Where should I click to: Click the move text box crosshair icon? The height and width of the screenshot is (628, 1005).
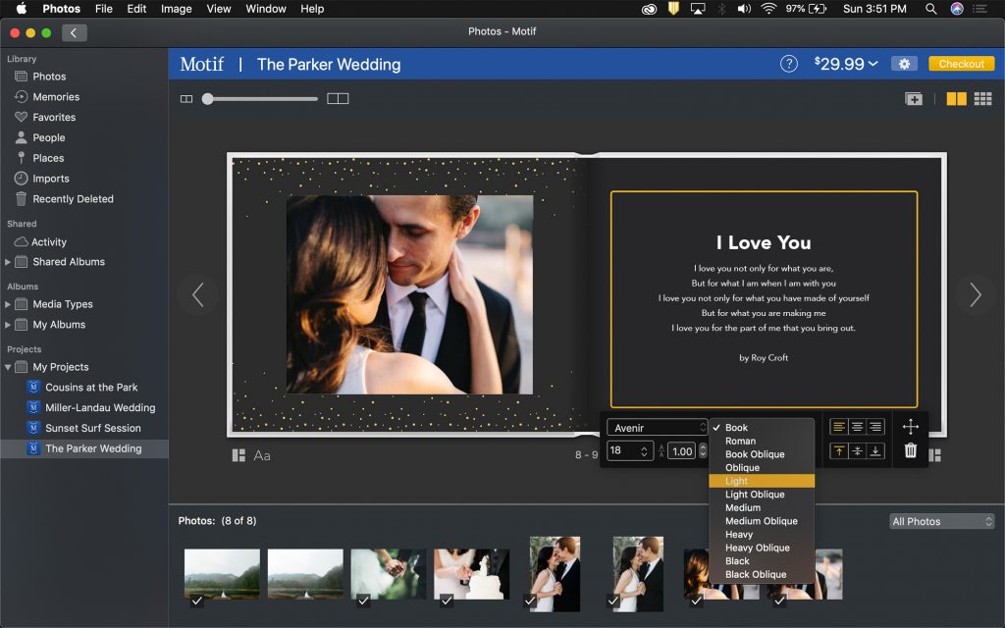click(910, 427)
